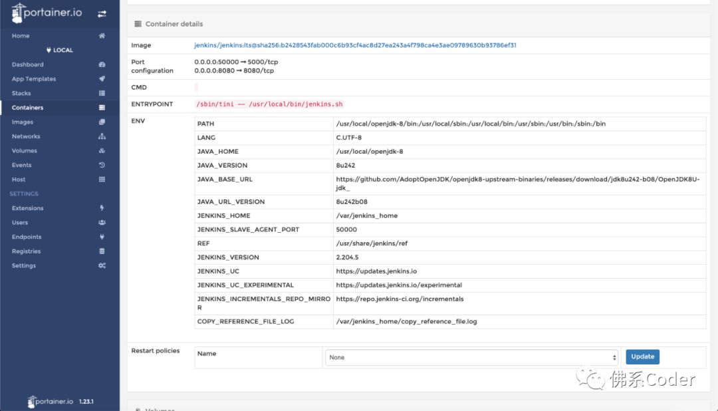This screenshot has width=718, height=411.
Task: Click the App Templates rocket icon
Action: tap(102, 79)
